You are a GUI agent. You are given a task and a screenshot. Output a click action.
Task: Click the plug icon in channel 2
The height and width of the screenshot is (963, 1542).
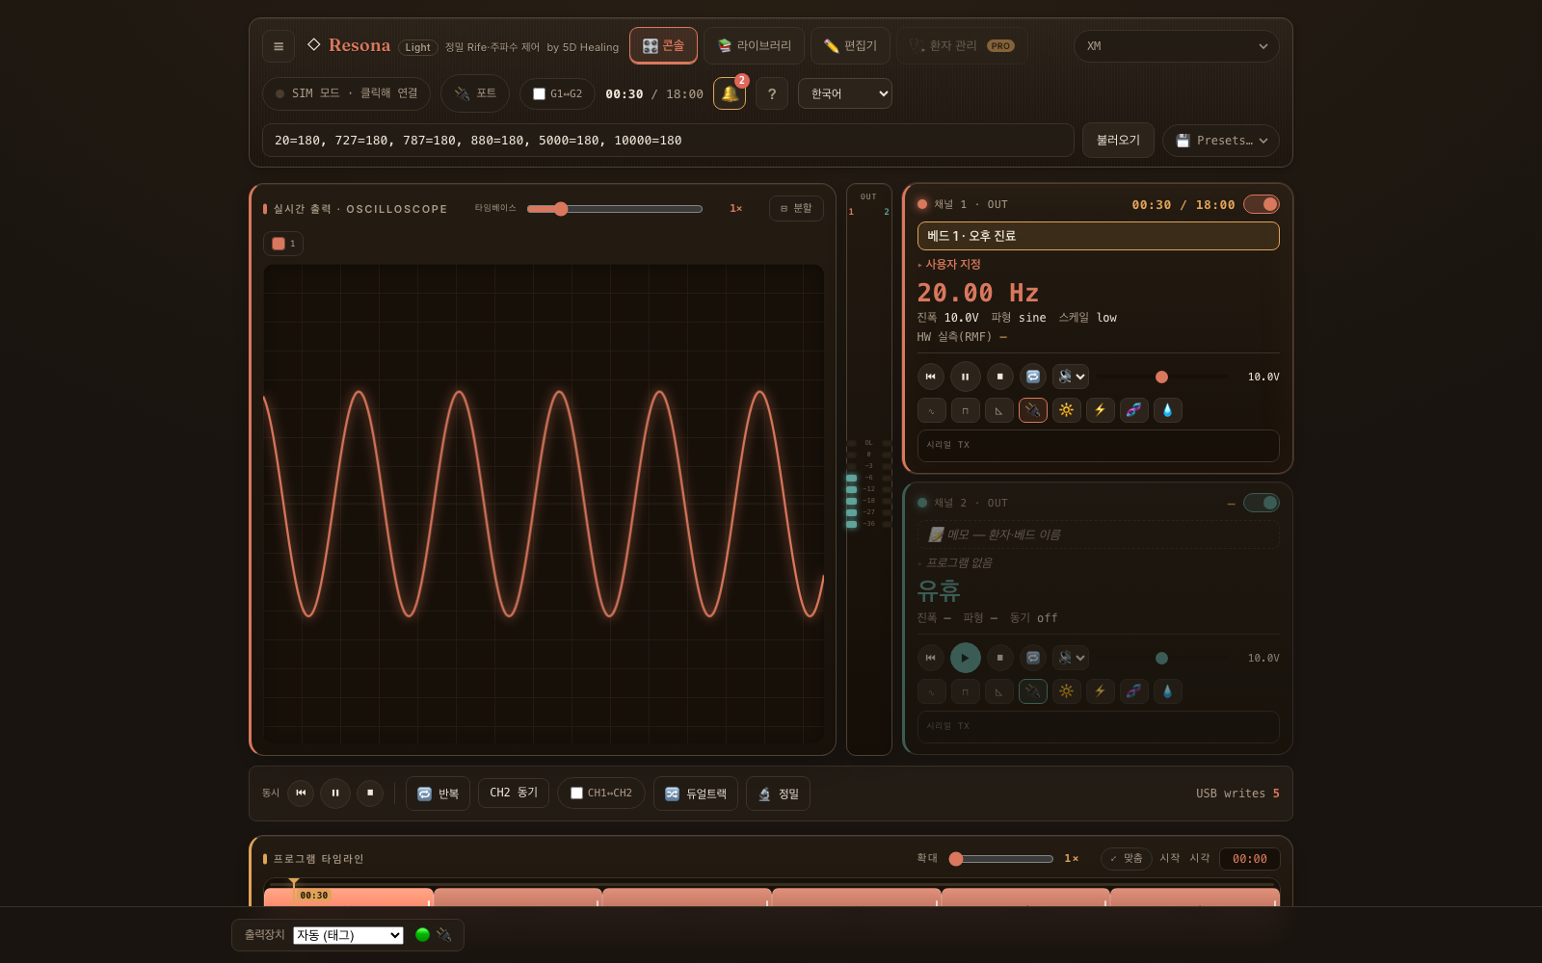coord(1033,691)
